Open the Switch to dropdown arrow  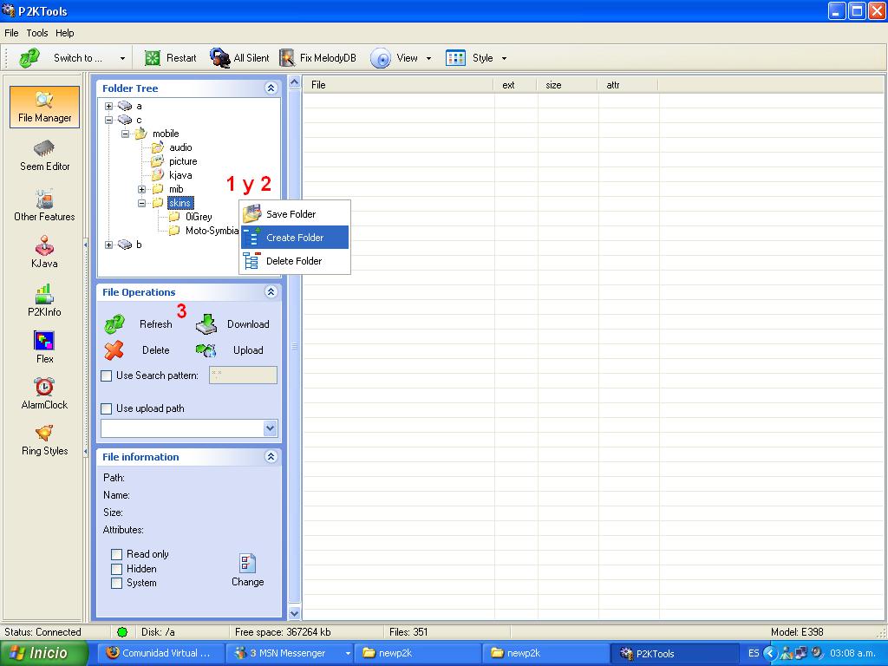(122, 58)
